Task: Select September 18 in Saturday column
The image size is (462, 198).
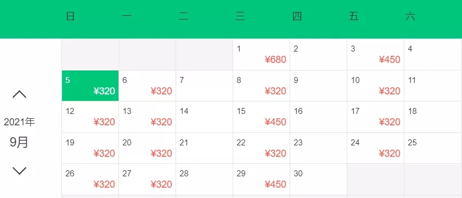Action: 433,117
